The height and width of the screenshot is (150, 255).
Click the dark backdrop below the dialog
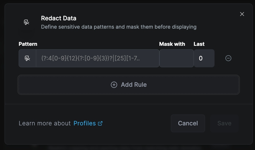point(127,147)
